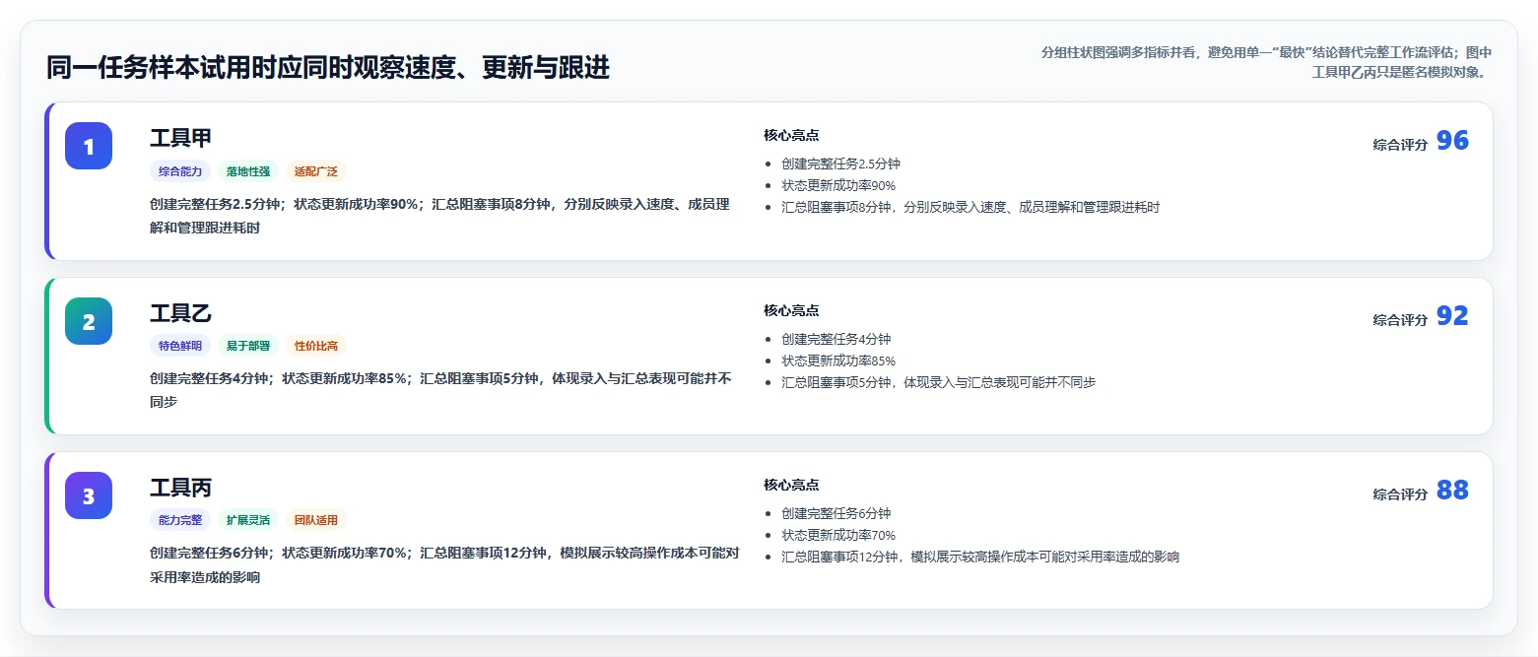This screenshot has height=657, width=1538.
Task: Click the 核心亮点 heading in 工具乙 card
Action: click(791, 310)
